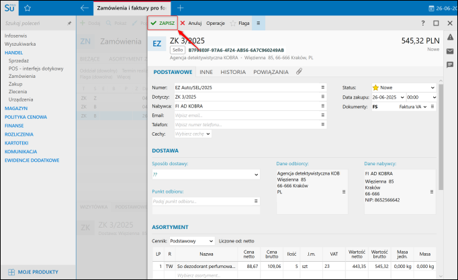The image size is (458, 280).
Task: Click quantity cell with 5
Action: click(x=291, y=267)
